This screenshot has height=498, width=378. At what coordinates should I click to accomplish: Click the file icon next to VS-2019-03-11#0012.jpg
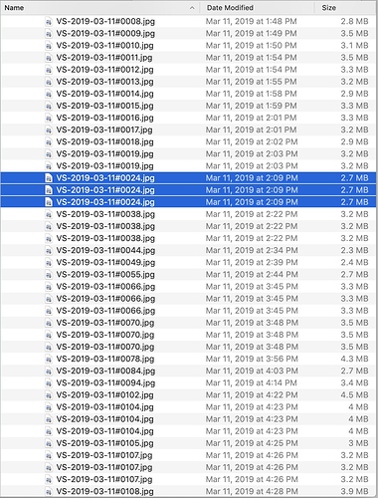pos(49,70)
